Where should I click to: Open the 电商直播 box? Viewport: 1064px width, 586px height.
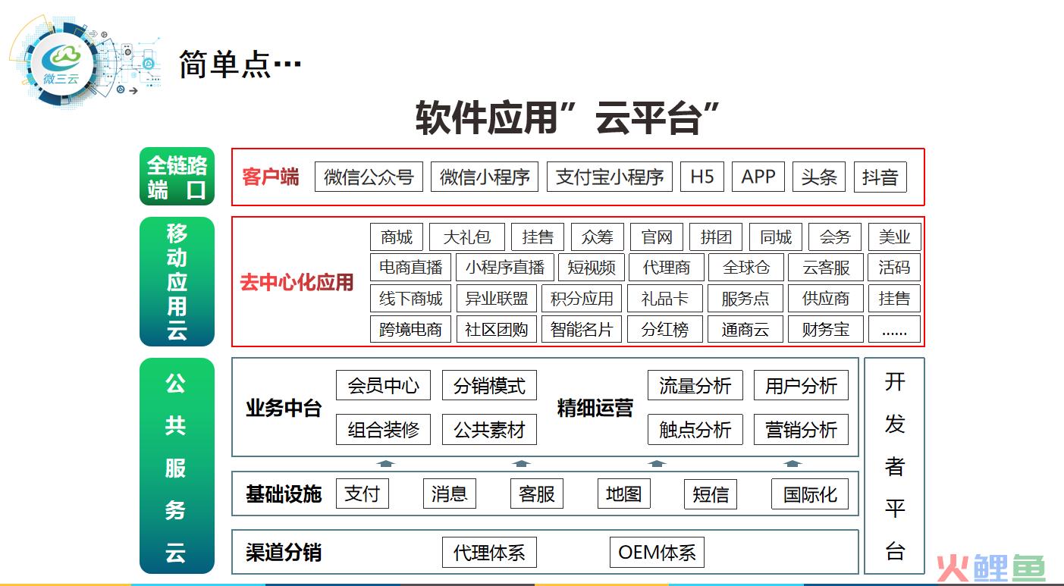pyautogui.click(x=411, y=268)
